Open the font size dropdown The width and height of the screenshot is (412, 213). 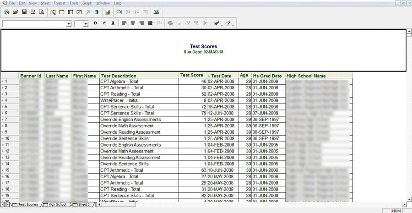coord(86,23)
